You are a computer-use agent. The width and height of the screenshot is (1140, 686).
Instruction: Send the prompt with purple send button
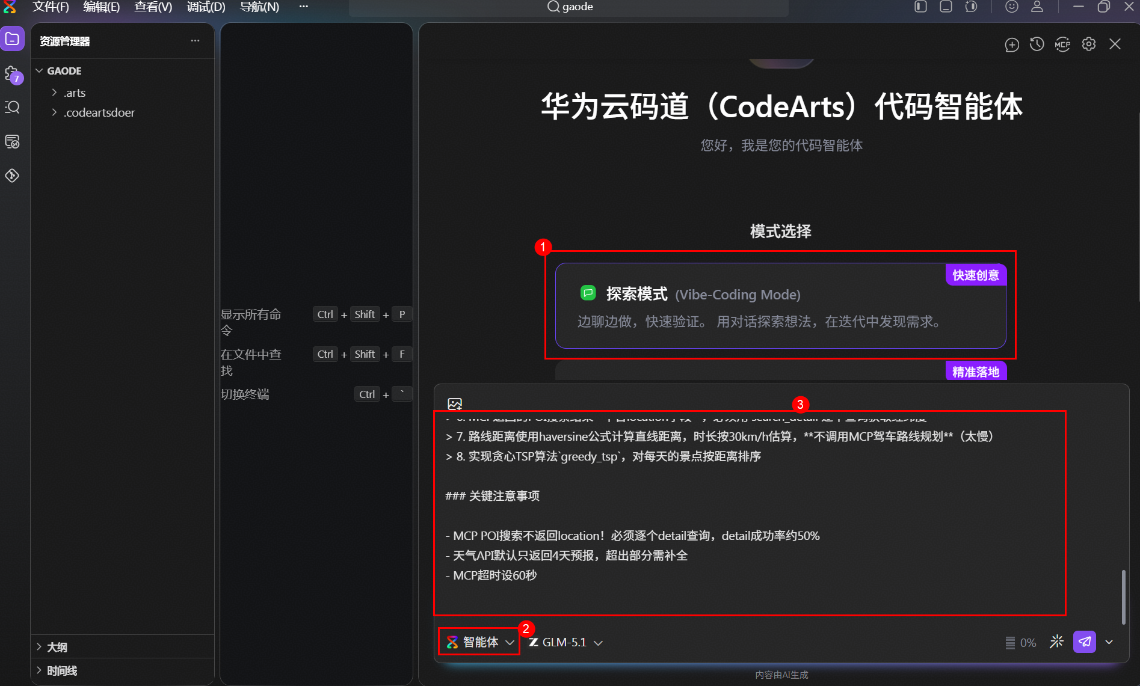1085,642
